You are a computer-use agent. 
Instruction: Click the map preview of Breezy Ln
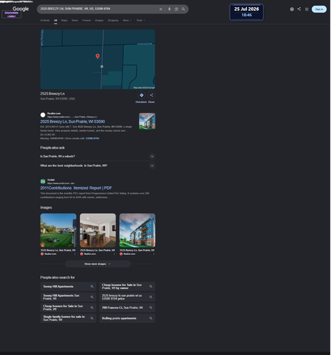point(98,60)
